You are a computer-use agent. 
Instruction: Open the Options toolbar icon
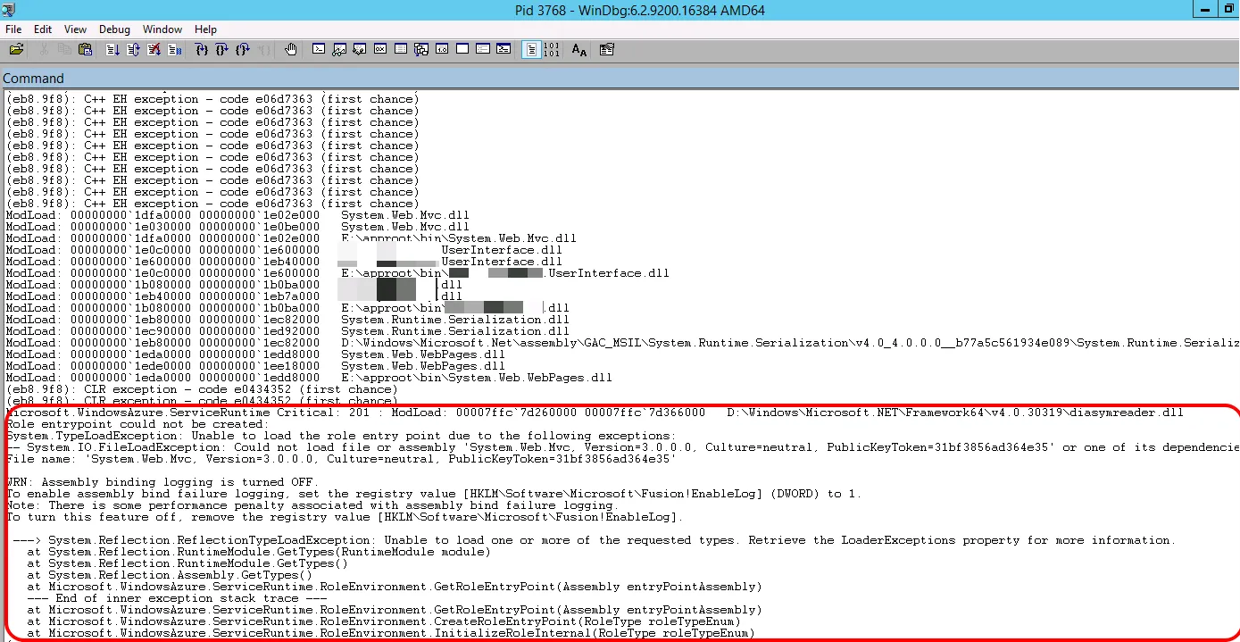(x=607, y=50)
